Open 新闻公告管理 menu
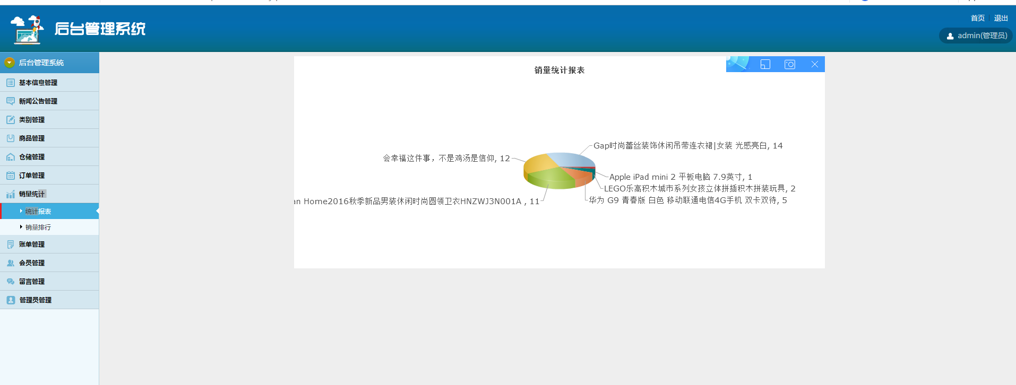 pos(49,101)
